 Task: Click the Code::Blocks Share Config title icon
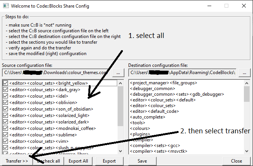[6, 6]
